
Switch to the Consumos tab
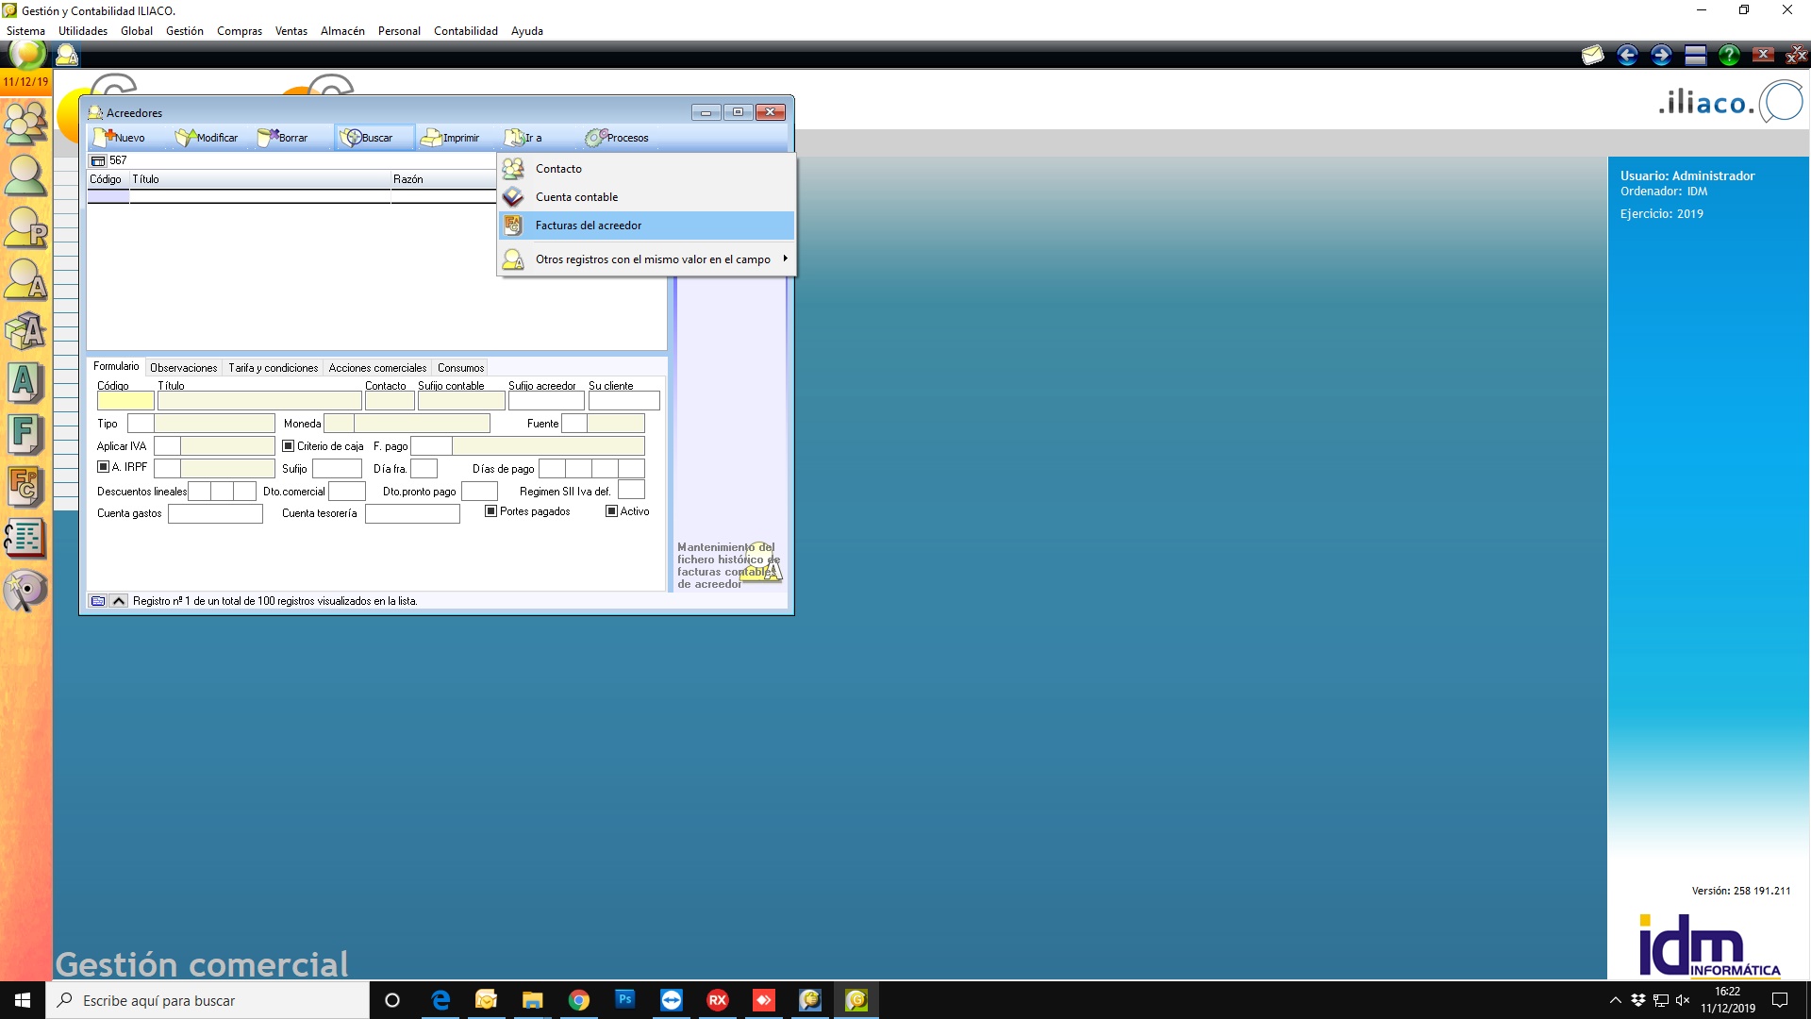coord(460,368)
